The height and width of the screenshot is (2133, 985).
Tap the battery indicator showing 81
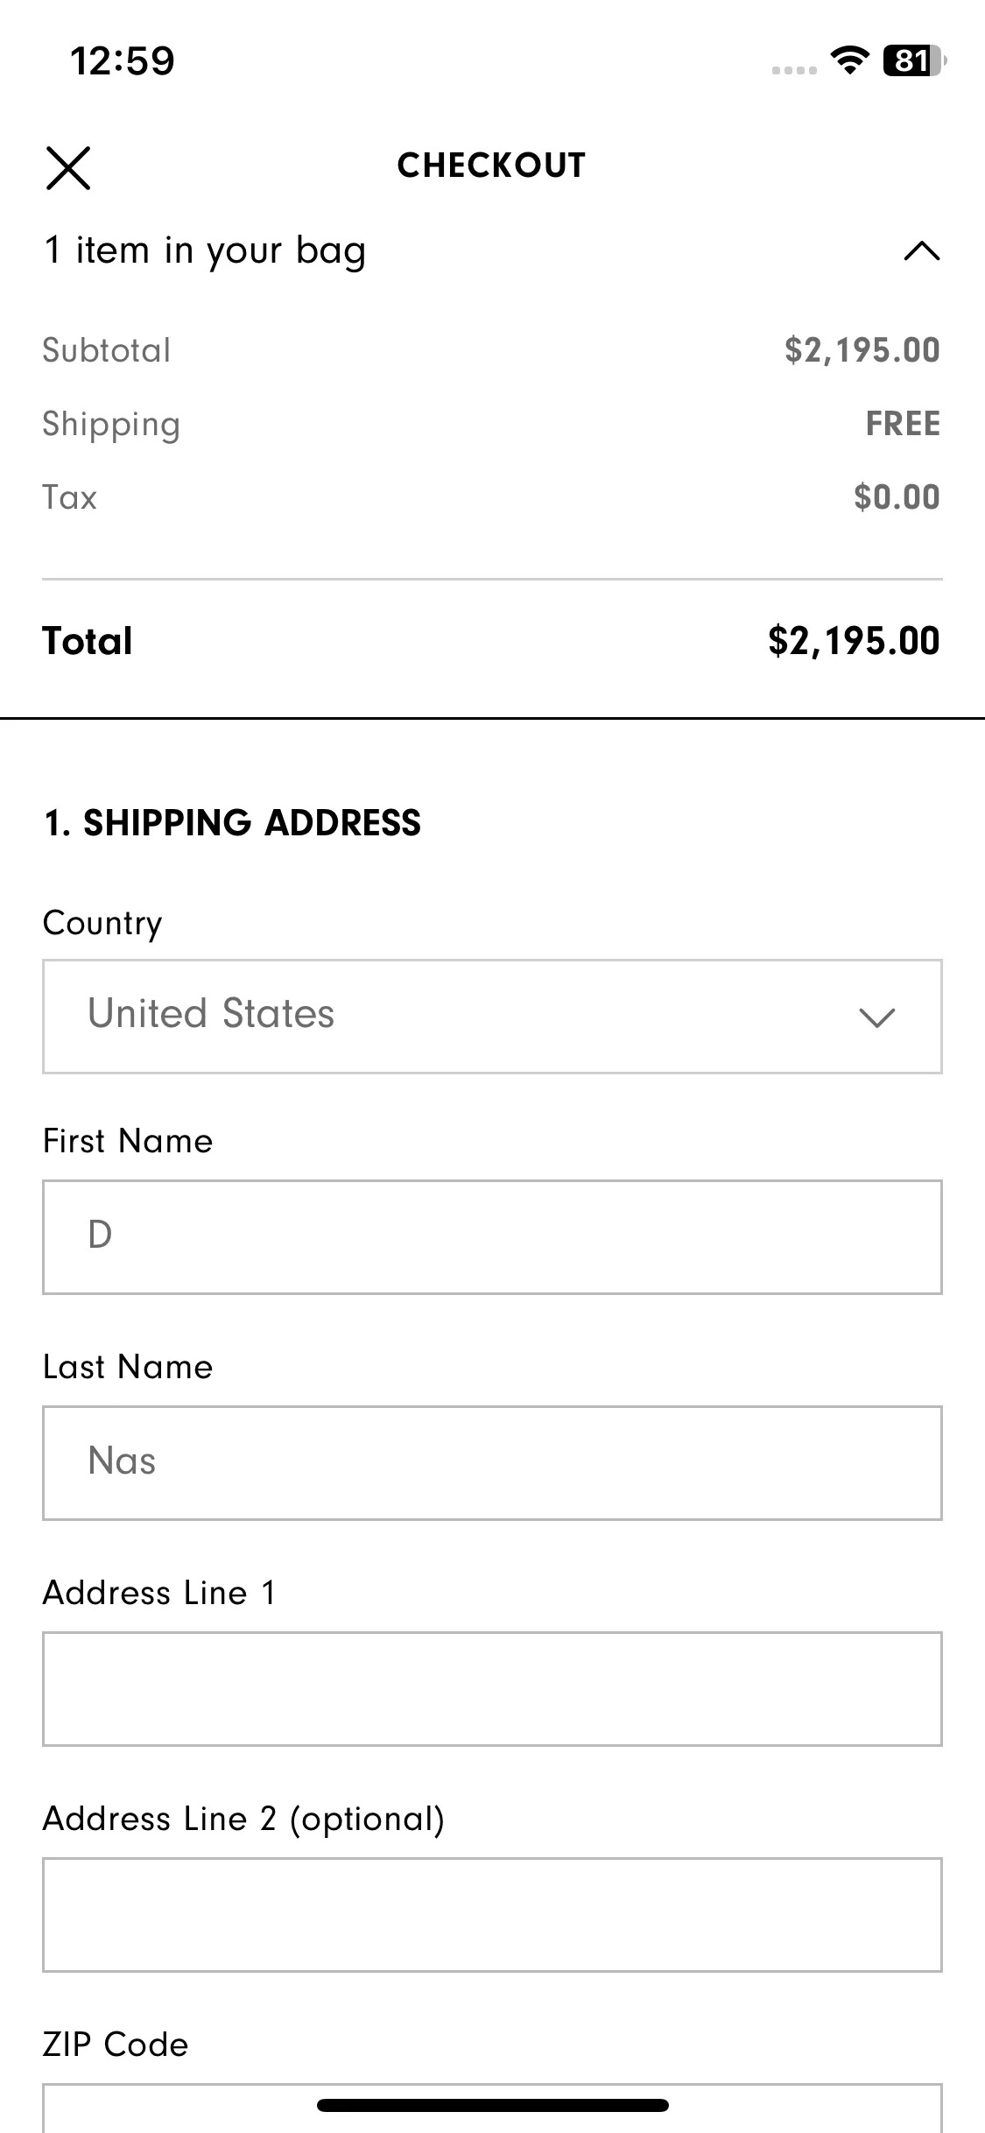pos(915,60)
